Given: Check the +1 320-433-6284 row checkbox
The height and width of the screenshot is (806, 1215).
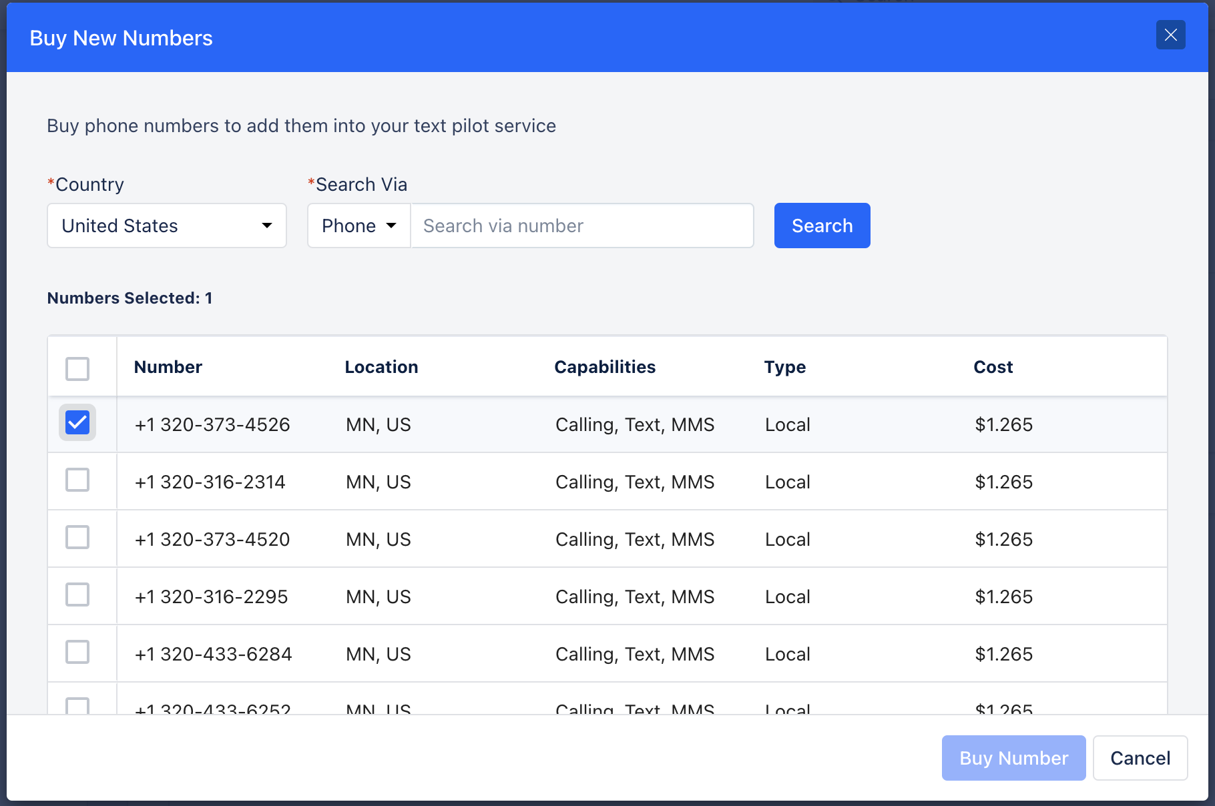Looking at the screenshot, I should tap(77, 651).
